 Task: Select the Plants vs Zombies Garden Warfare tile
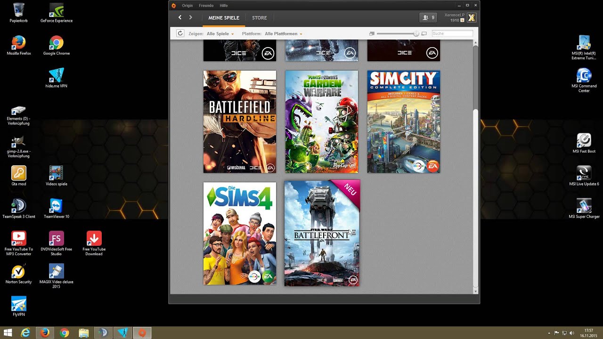(x=322, y=122)
